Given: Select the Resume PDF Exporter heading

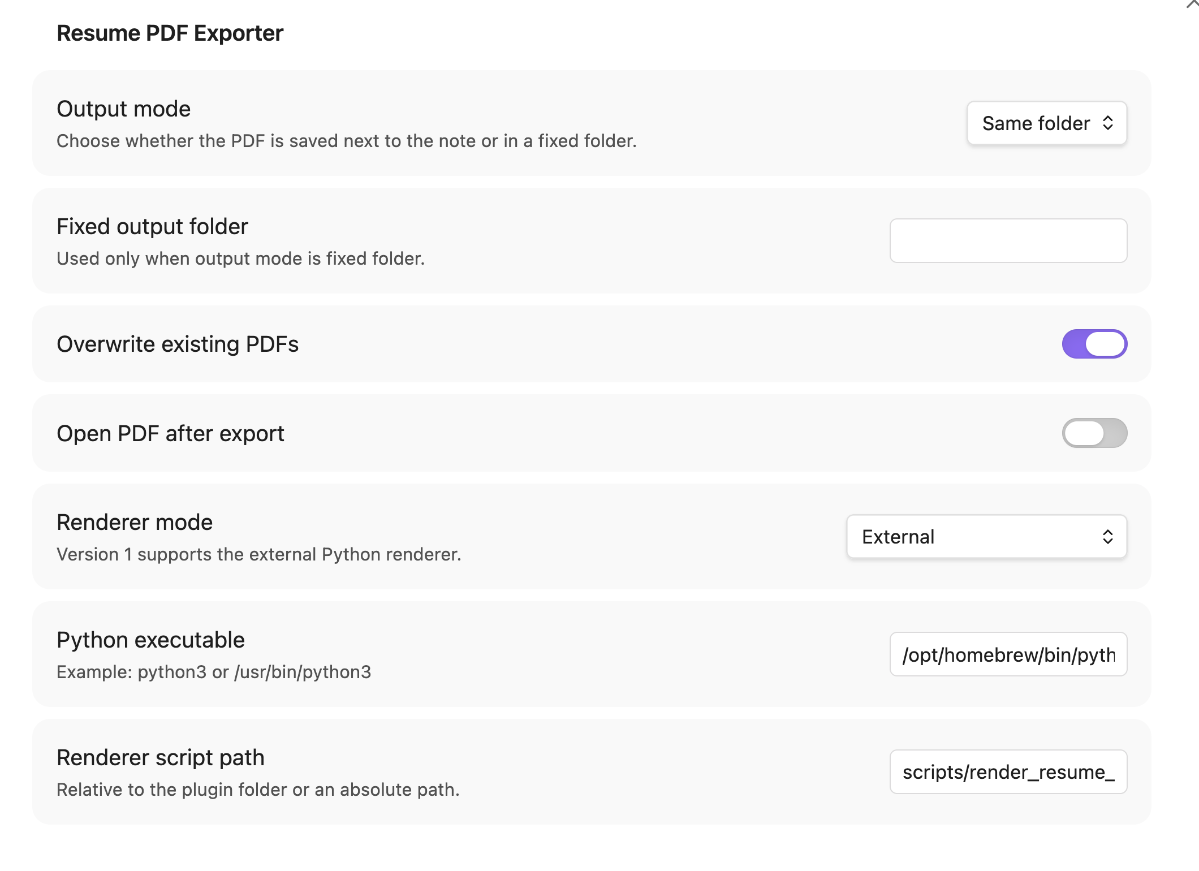Looking at the screenshot, I should click(170, 33).
